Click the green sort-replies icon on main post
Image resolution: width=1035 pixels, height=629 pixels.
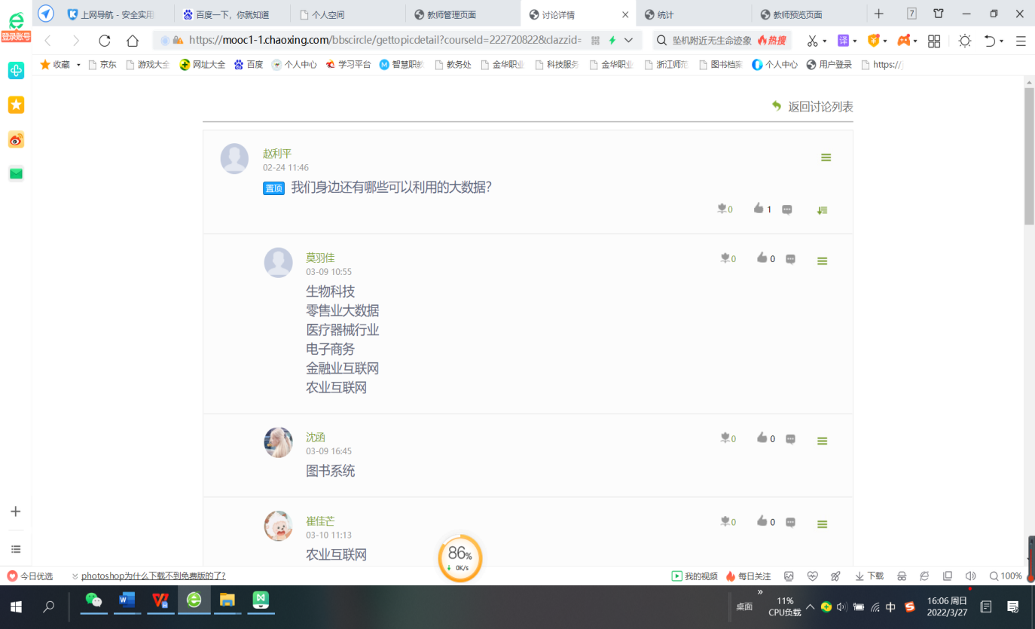(822, 210)
